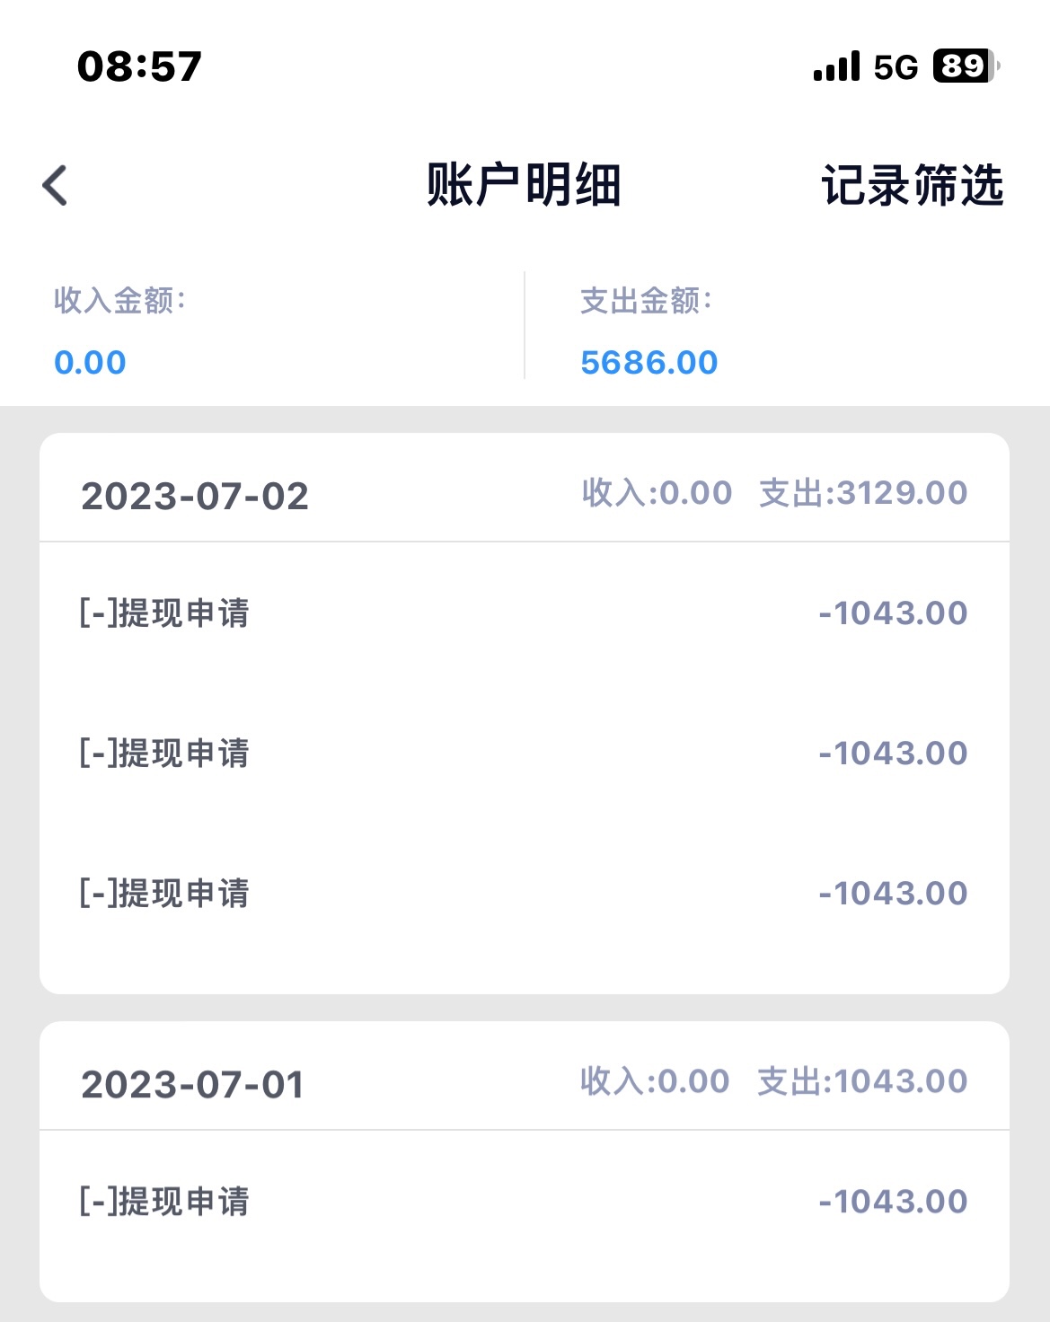Tap the 支出:1043.00 daily summary
The height and width of the screenshot is (1322, 1050).
pos(862,1081)
